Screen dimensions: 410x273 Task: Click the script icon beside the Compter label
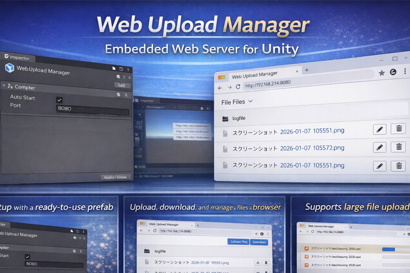coord(10,87)
